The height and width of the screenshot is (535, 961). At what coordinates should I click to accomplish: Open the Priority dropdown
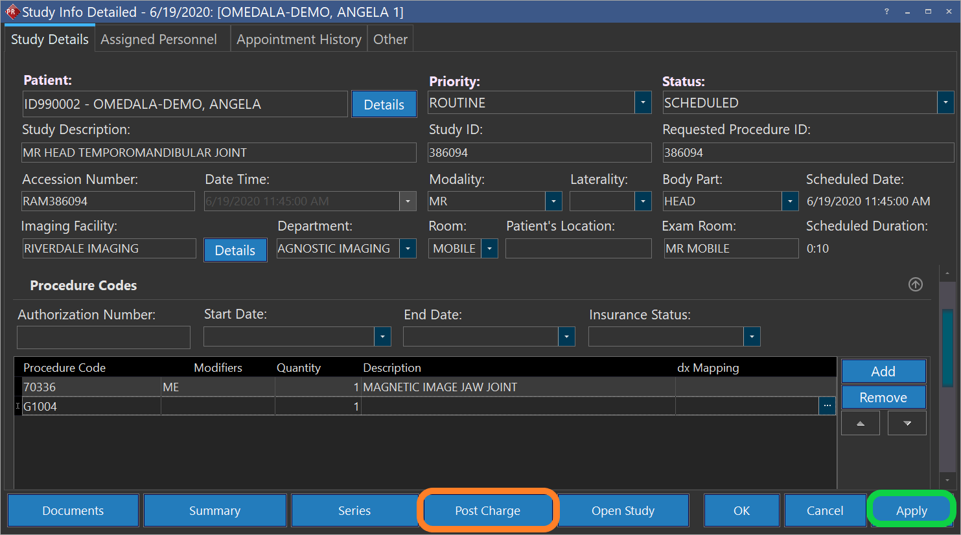coord(643,102)
